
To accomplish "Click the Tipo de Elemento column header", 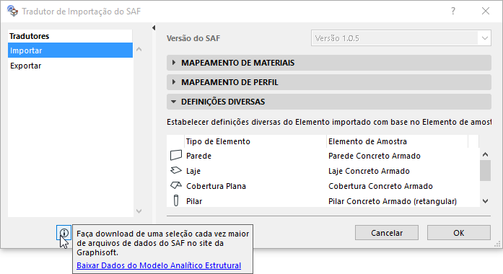I will click(255, 141).
